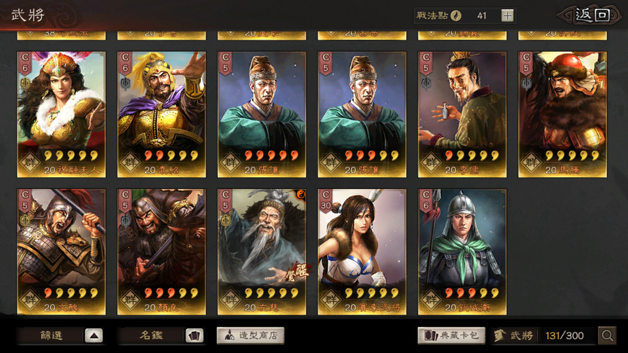Select the 李儒 general card
628x353 pixels.
coord(462,114)
